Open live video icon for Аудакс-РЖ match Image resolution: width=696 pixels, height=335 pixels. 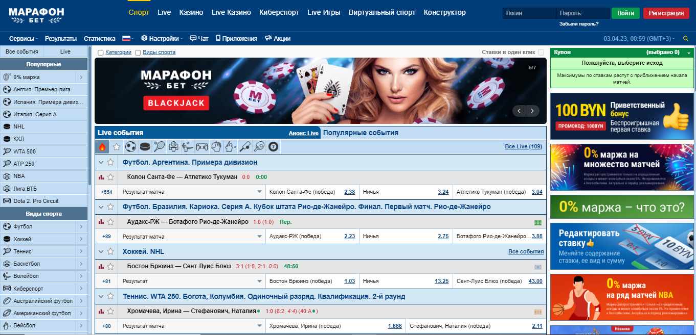tap(538, 222)
